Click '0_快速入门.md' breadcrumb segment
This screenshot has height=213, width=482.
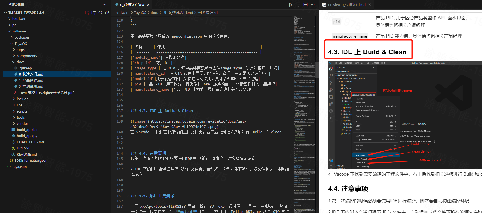click(178, 13)
